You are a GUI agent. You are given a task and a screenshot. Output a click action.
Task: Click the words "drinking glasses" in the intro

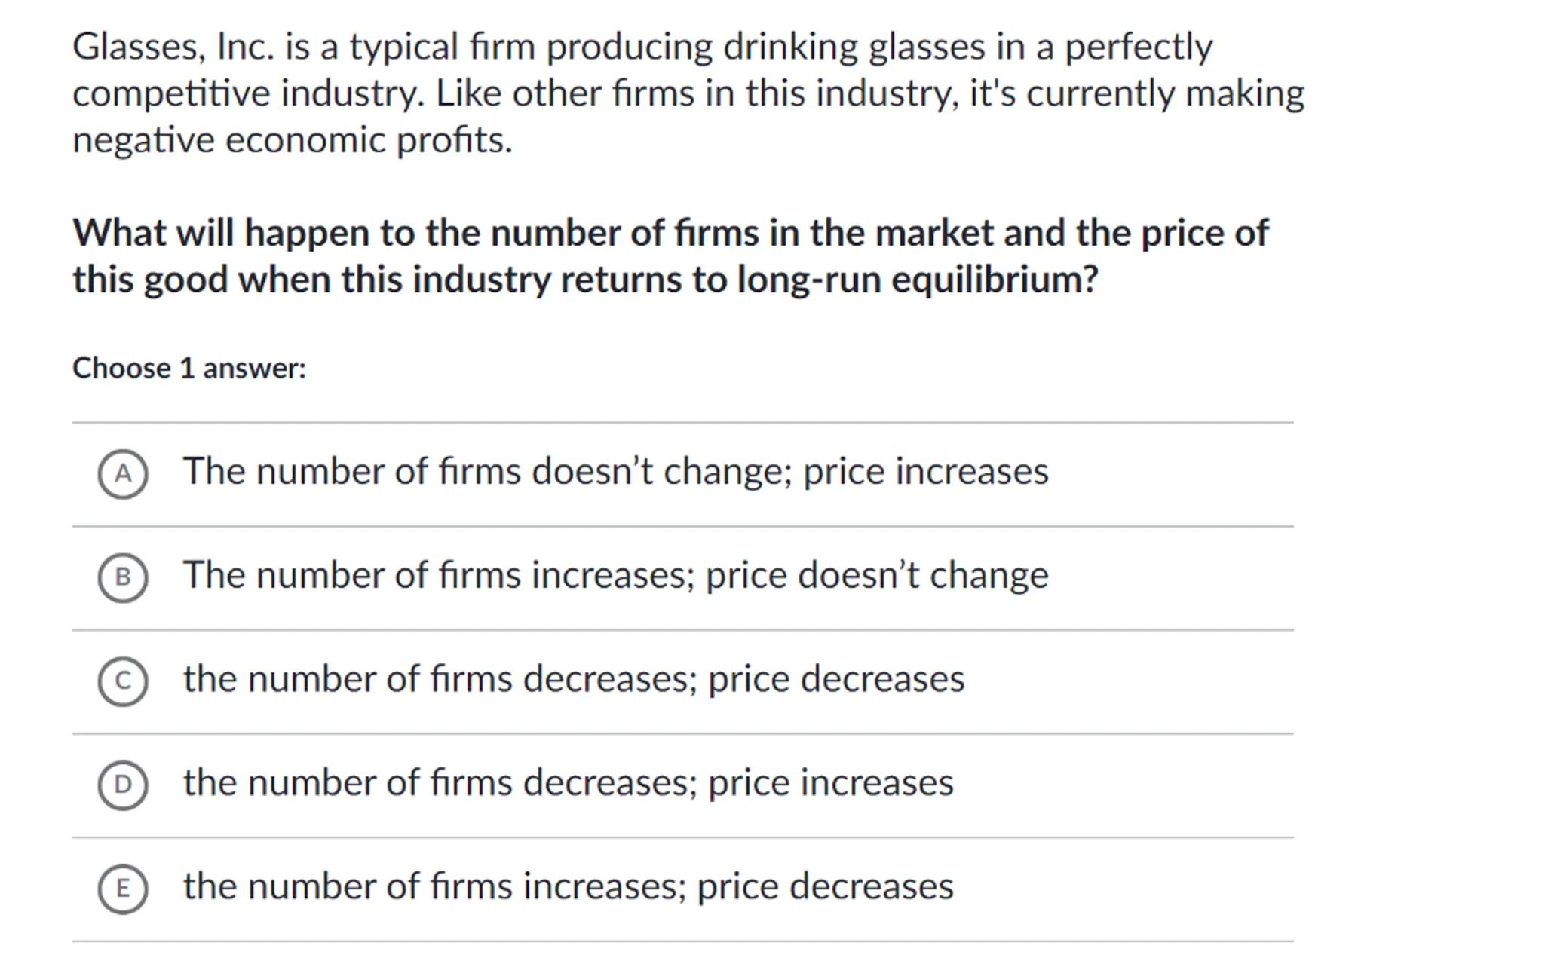point(854,47)
